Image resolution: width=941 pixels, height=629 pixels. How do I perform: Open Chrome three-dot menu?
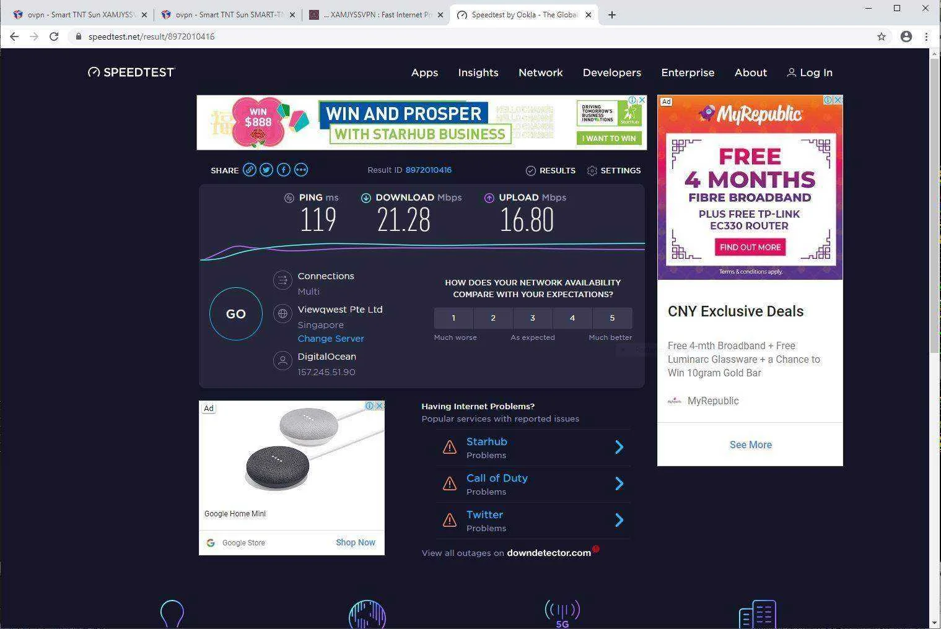(x=927, y=37)
